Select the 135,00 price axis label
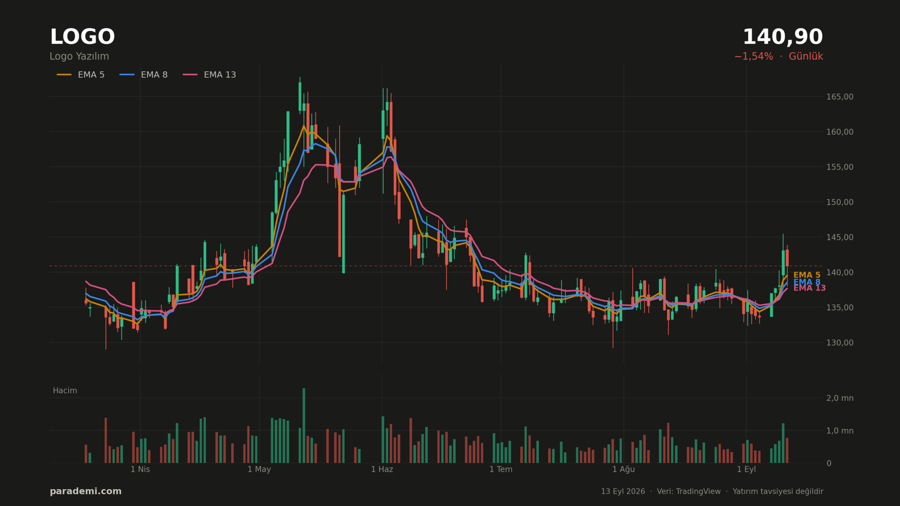Screen dimensions: 900x506 pyautogui.click(x=840, y=308)
